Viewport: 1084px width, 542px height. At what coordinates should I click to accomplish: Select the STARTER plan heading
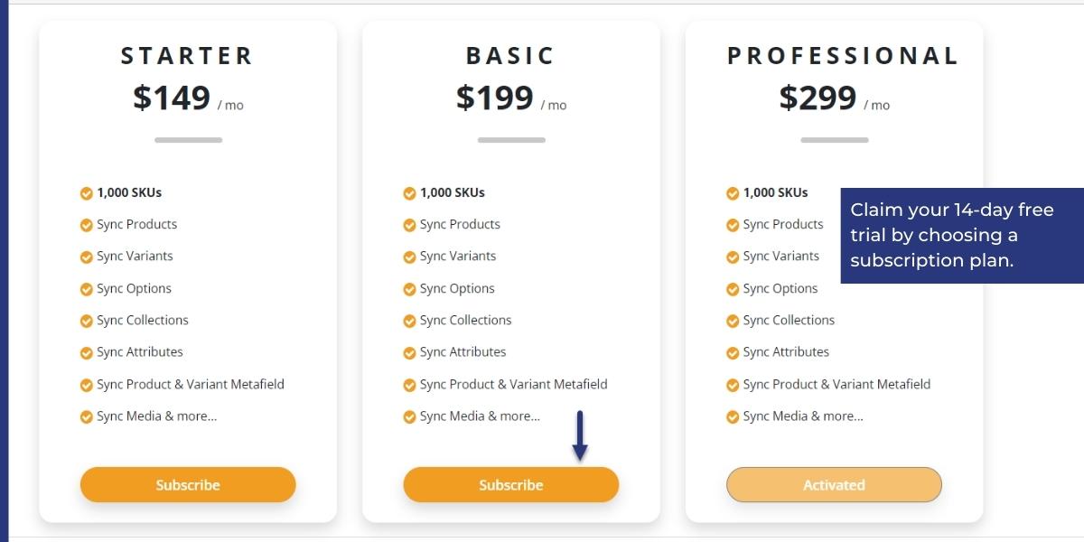188,56
